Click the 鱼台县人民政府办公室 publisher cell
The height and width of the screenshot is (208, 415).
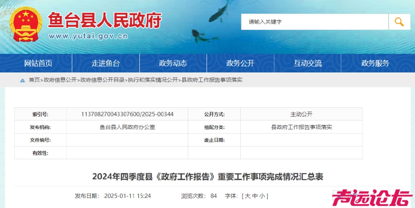[127, 127]
